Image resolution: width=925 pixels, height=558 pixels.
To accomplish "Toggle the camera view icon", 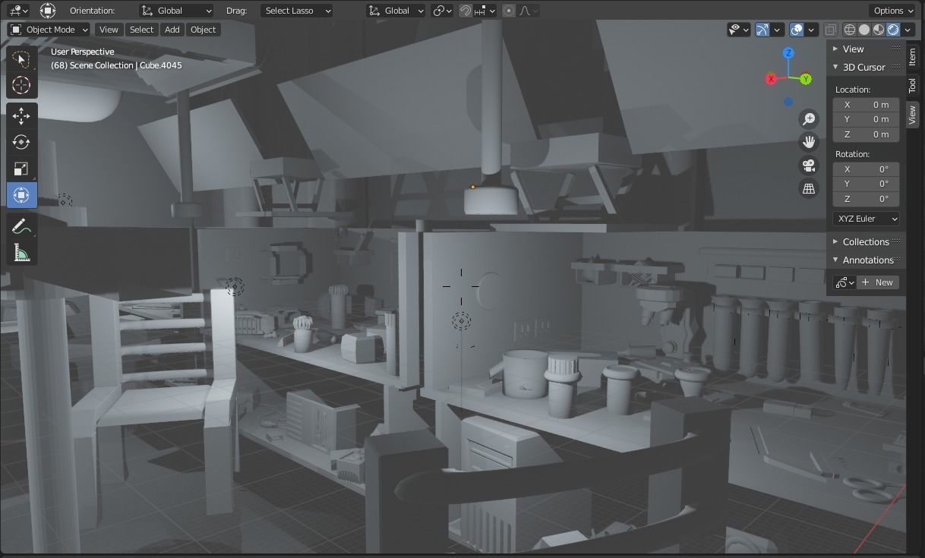I will [809, 166].
